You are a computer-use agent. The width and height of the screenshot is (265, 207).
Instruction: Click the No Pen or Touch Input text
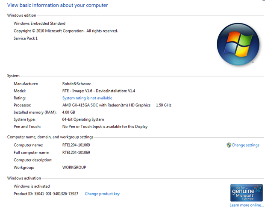[x=105, y=127]
